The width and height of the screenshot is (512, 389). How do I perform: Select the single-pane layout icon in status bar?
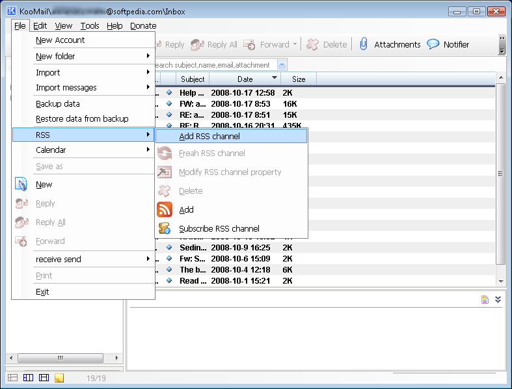[x=13, y=378]
